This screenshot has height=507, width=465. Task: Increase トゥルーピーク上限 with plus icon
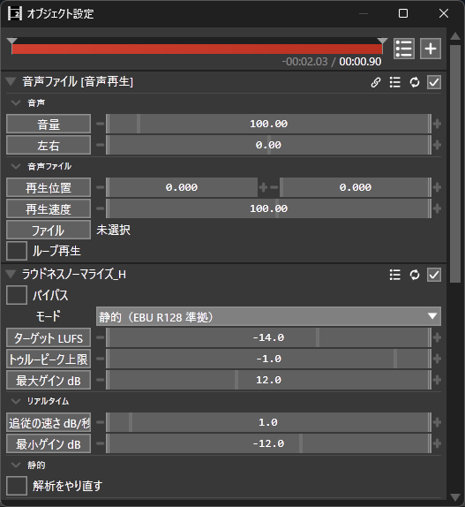(x=437, y=359)
